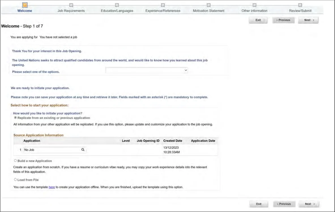Switch to the Education/Languages tab label

(117, 11)
